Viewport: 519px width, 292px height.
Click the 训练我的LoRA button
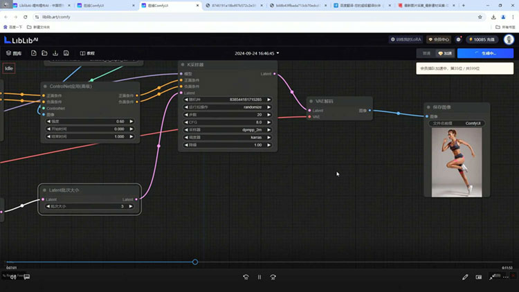pos(404,39)
